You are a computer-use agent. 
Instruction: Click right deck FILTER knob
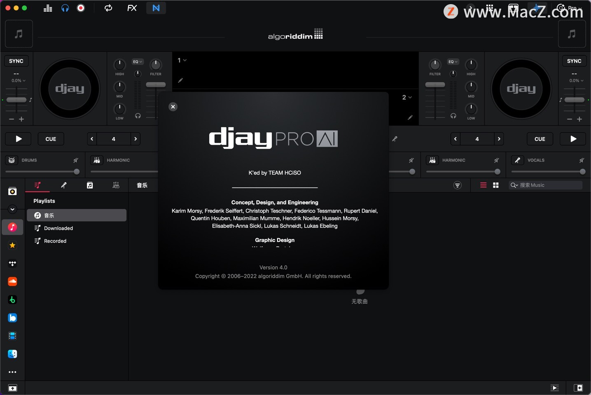[x=435, y=65]
